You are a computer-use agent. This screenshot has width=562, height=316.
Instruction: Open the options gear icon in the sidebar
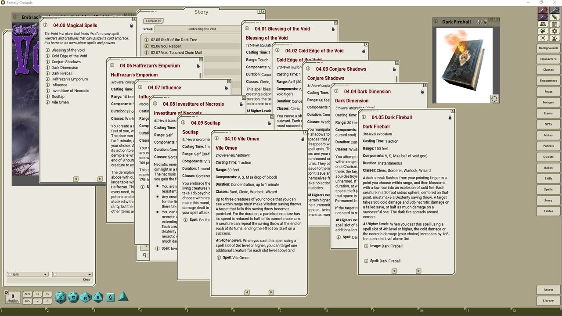pyautogui.click(x=555, y=32)
